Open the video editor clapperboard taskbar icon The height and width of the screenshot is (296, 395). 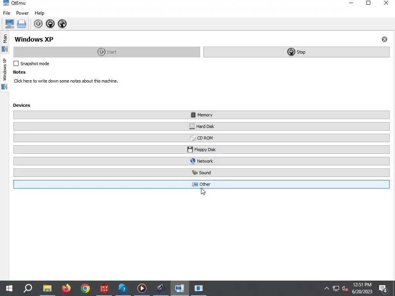(161, 288)
